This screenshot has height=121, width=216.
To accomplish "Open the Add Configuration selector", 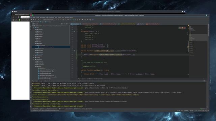I will click(49, 19).
